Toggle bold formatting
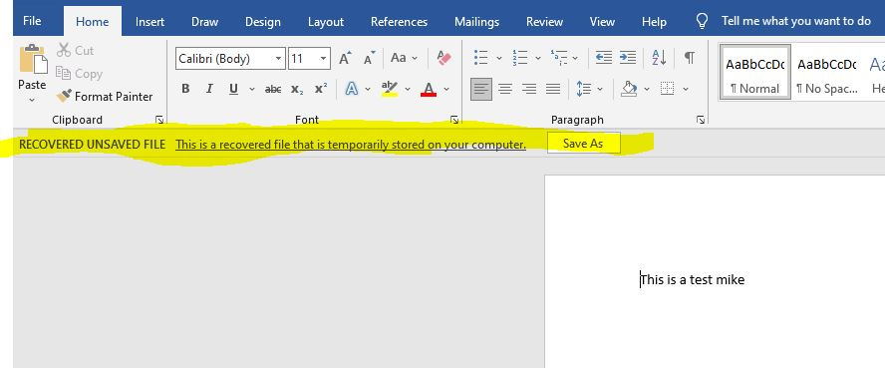The width and height of the screenshot is (885, 368). pos(185,89)
